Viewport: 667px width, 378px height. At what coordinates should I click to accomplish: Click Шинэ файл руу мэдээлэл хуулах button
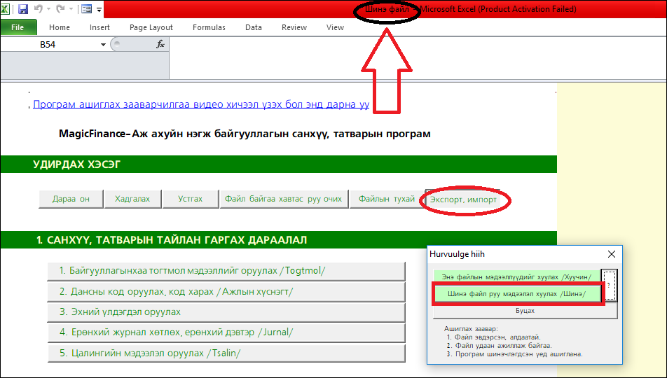[x=517, y=294]
